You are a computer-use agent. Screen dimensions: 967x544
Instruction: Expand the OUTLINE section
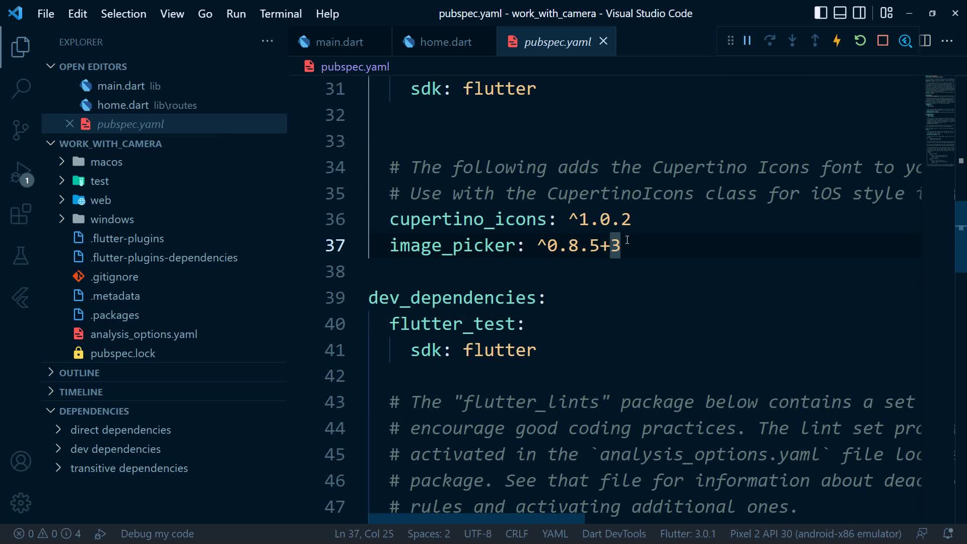[79, 373]
